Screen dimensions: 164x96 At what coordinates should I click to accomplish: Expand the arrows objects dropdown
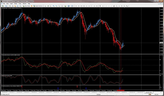tap(128, 6)
